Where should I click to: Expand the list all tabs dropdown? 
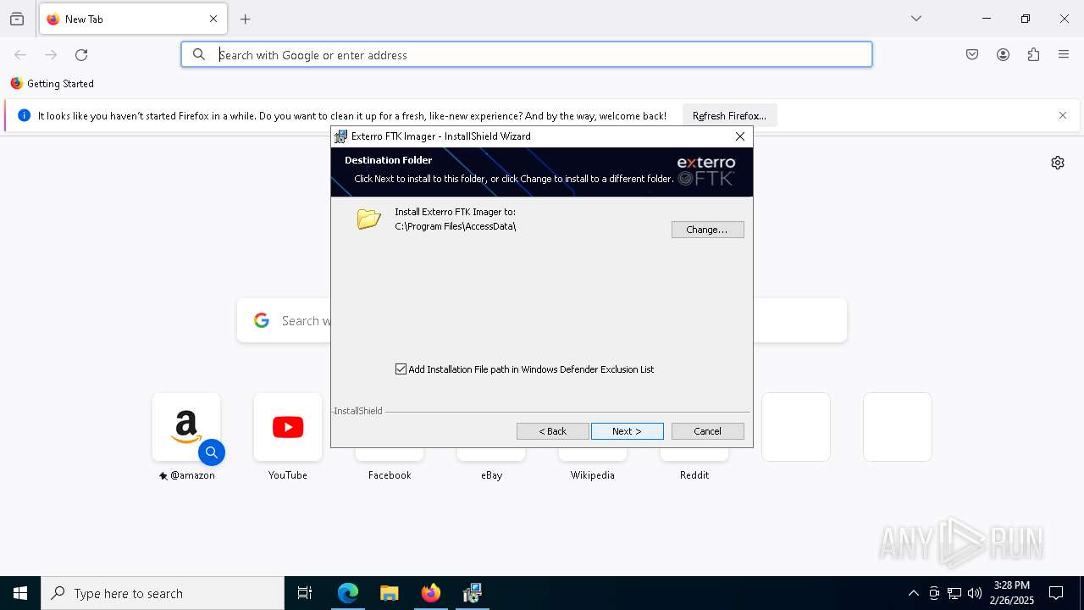point(916,19)
